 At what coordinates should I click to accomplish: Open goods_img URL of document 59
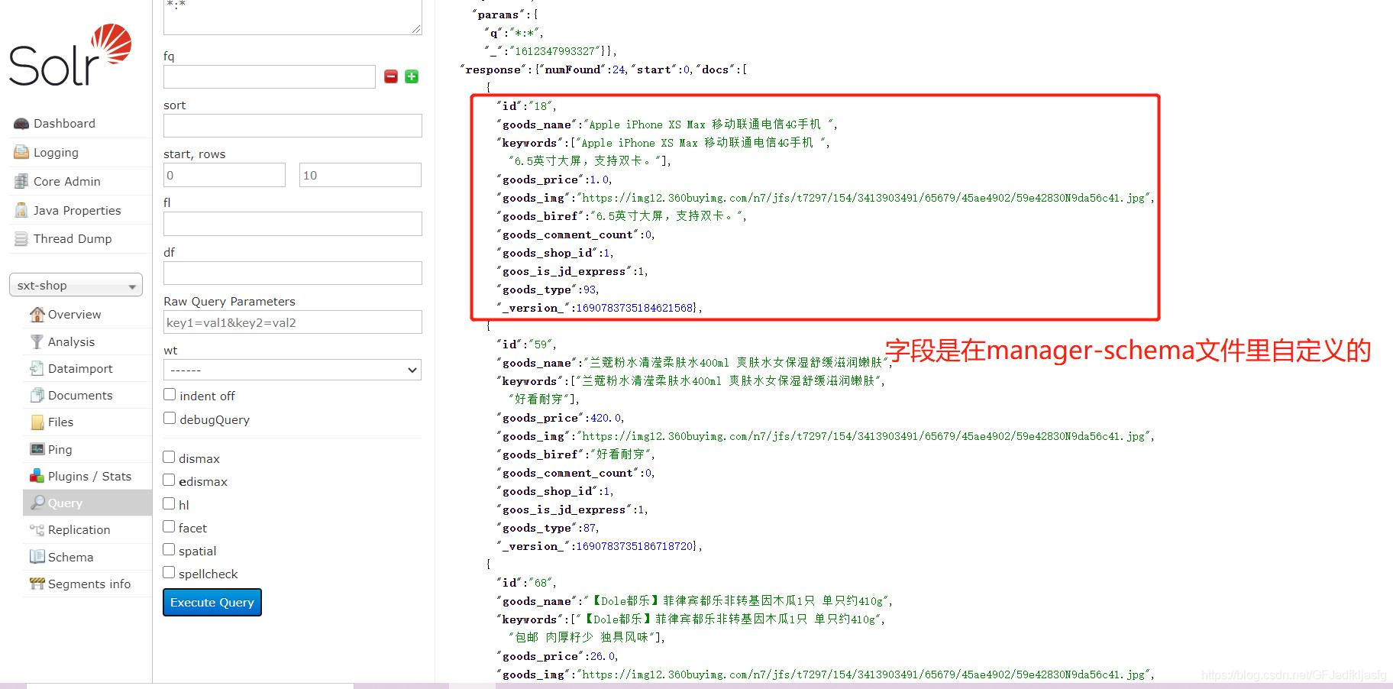click(x=864, y=436)
